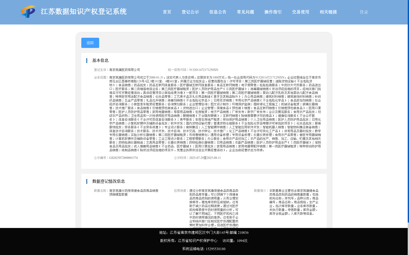Select publicity number GS2025072800001574
This screenshot has width=409, height=255.
point(123,158)
